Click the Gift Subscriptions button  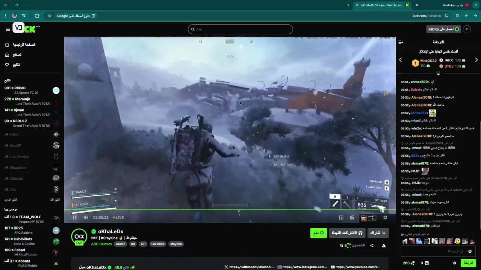(x=347, y=233)
